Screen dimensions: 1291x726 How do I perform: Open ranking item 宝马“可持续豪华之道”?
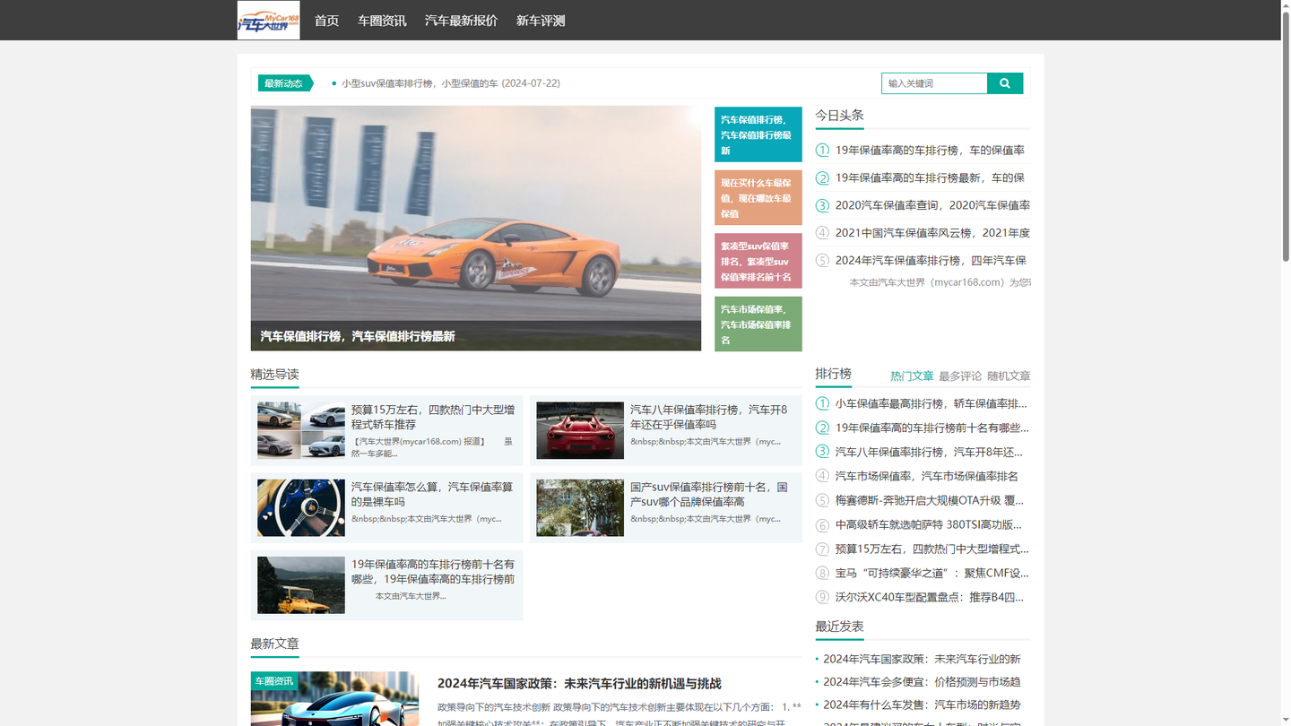coord(931,573)
